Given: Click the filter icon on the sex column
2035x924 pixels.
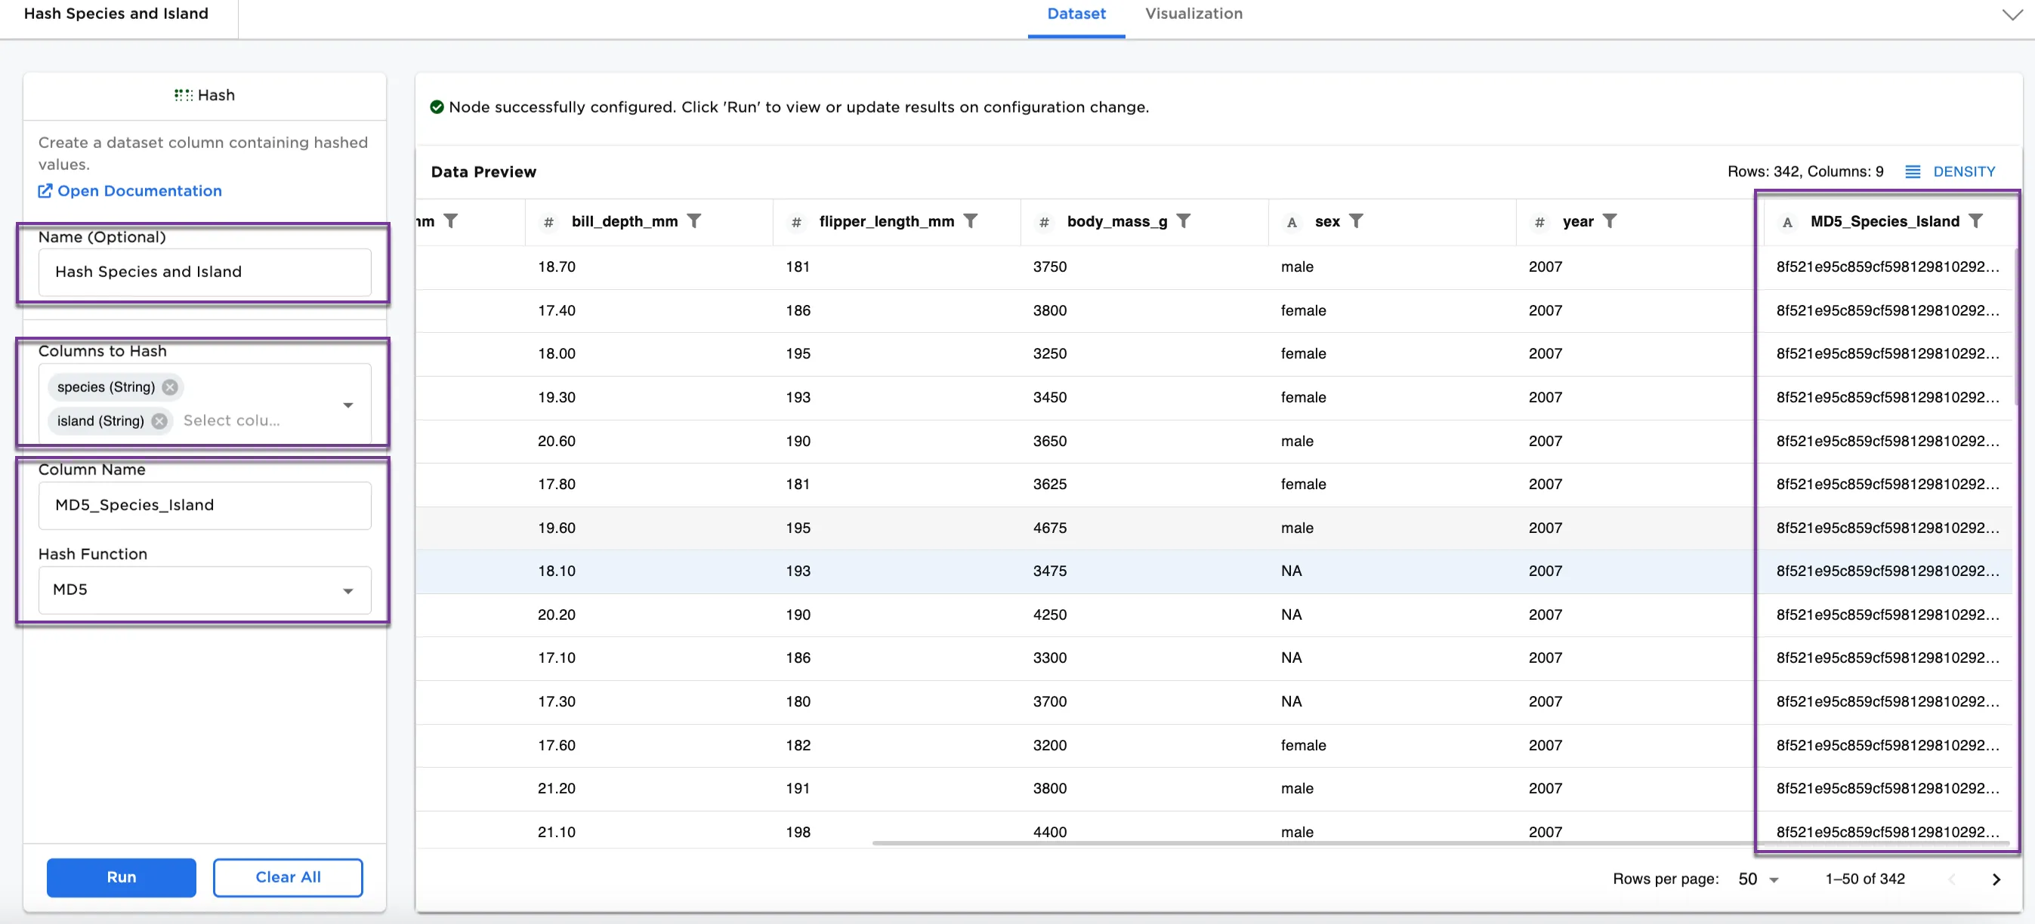Looking at the screenshot, I should (1358, 221).
